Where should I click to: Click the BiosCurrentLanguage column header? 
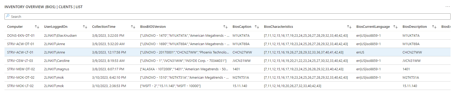point(373,27)
